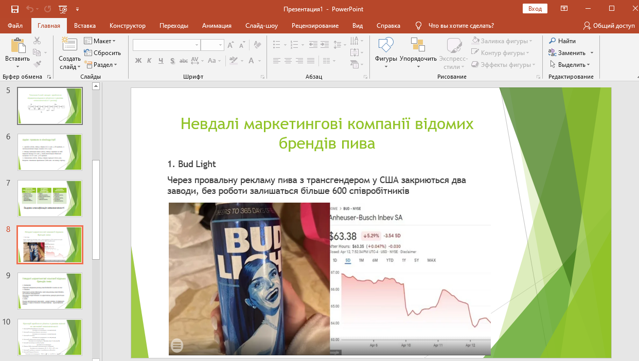Image resolution: width=639 pixels, height=361 pixels.
Task: Open the Aa change case dropdown
Action: tap(214, 61)
